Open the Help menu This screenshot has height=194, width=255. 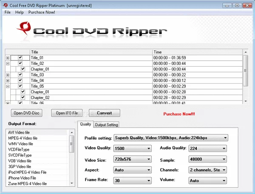[20, 12]
